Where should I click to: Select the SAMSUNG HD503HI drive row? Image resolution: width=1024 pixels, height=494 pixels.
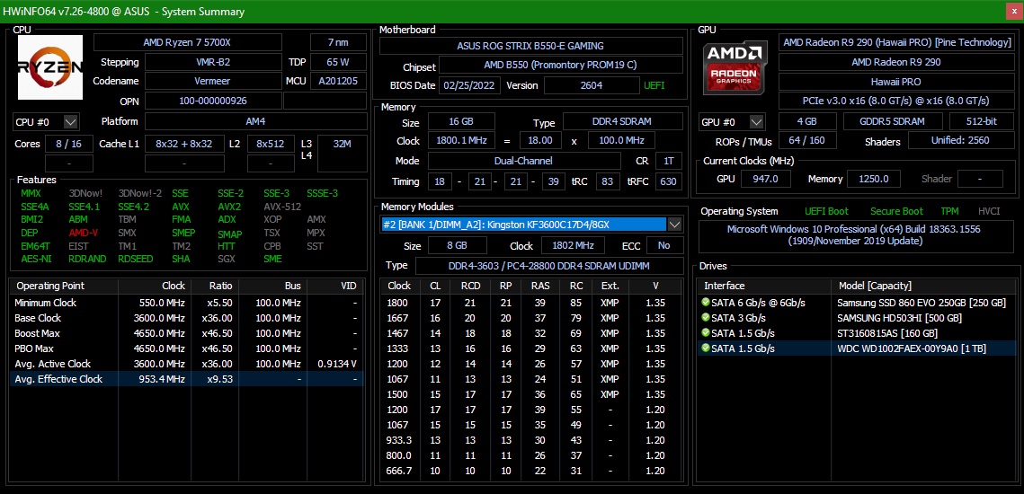pos(857,318)
